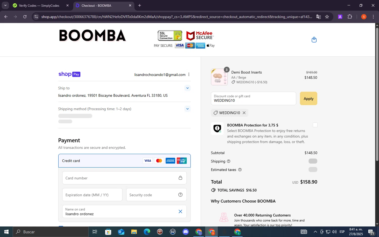Open the purple A extension

tap(340, 17)
